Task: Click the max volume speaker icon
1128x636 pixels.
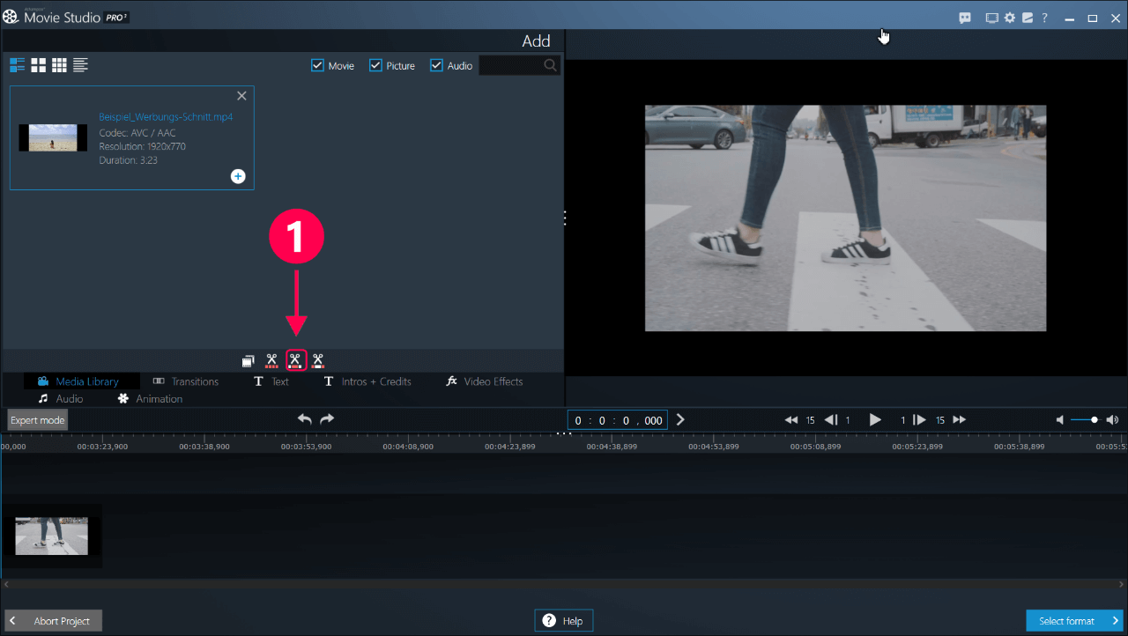Action: tap(1112, 420)
